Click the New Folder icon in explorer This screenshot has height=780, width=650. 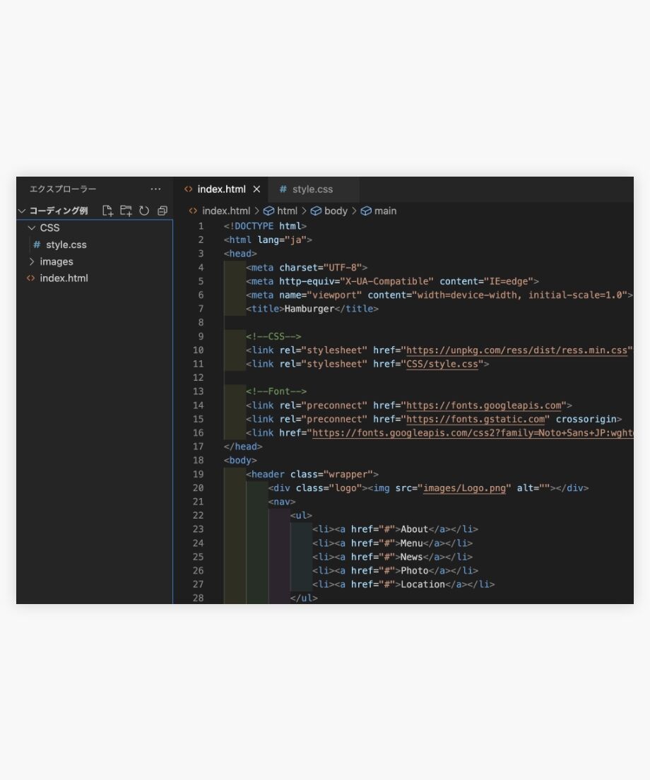pyautogui.click(x=126, y=211)
